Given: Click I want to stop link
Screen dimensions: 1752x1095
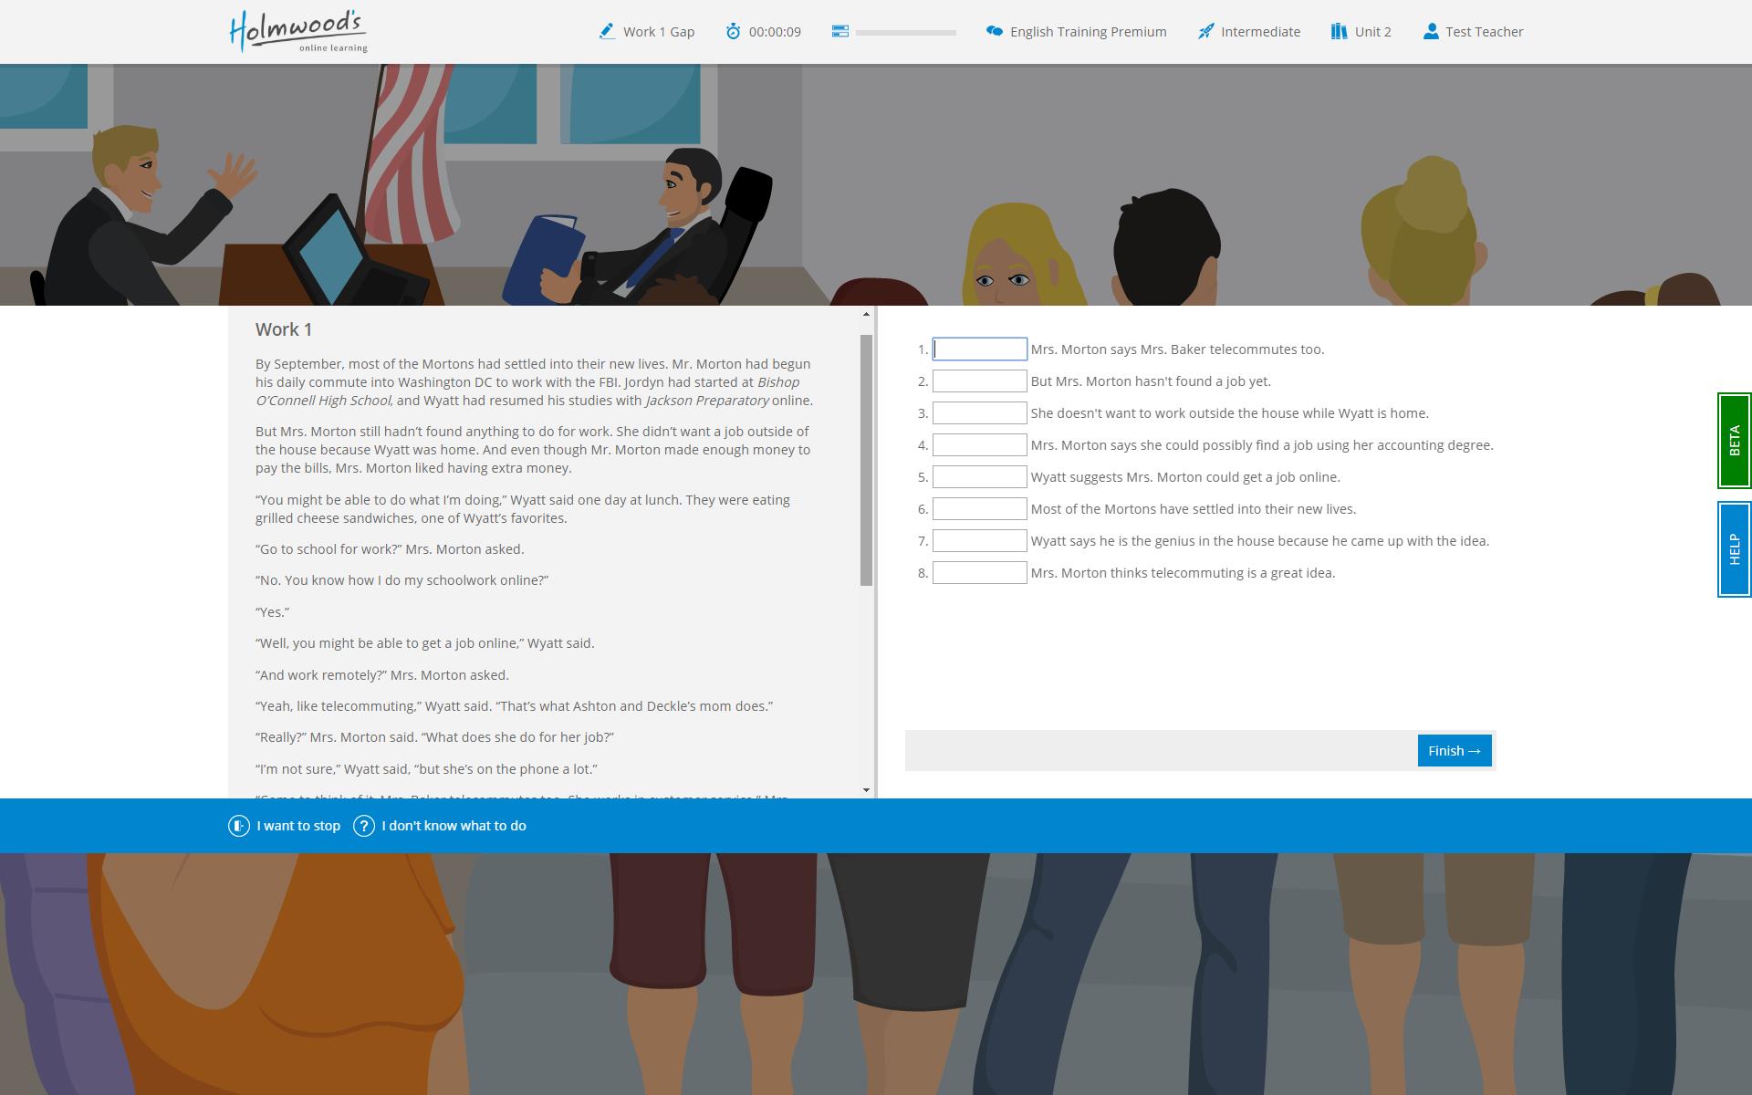Looking at the screenshot, I should point(298,826).
